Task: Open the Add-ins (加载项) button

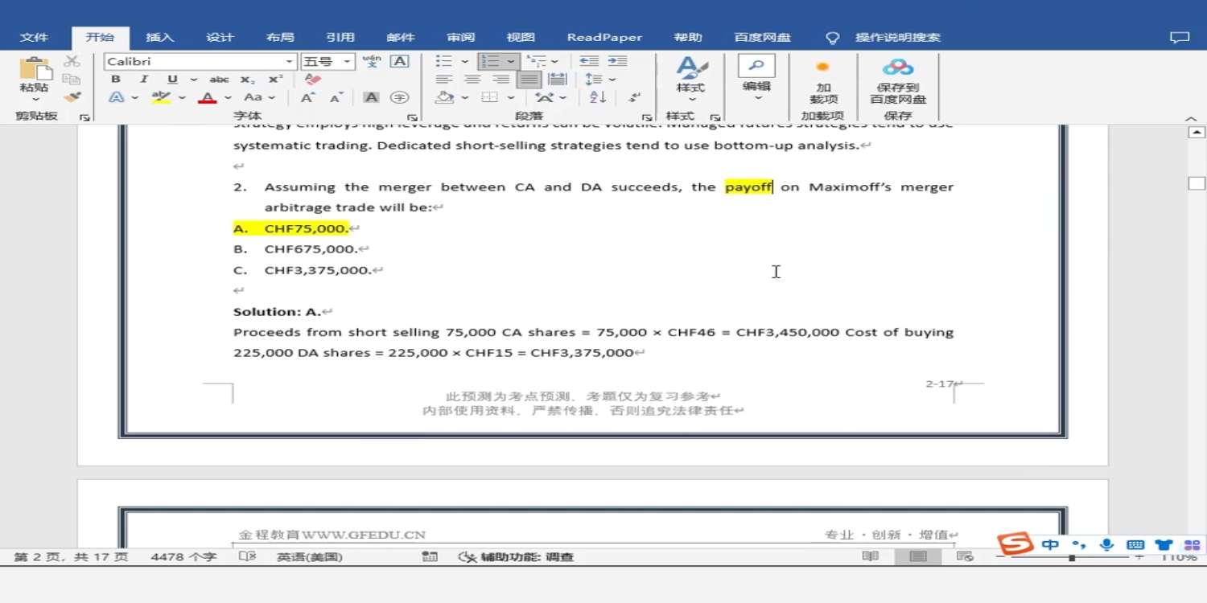Action: 822,80
